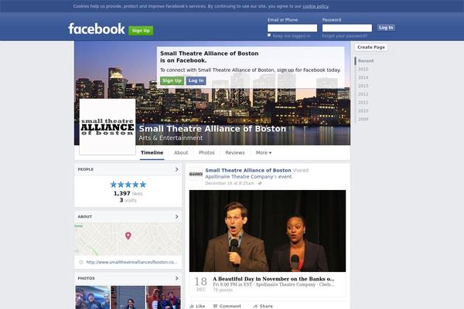464x309 pixels.
Task: Click the red map pin marker
Action: click(128, 236)
